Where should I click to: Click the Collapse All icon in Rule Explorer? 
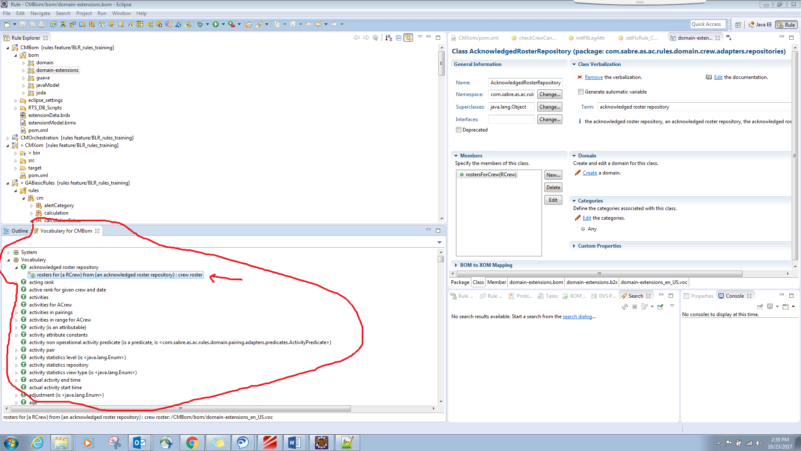click(398, 38)
